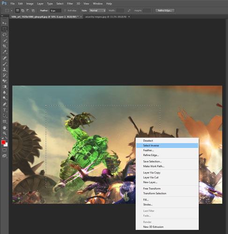Select the Horizontal Type tool

coord(4,110)
